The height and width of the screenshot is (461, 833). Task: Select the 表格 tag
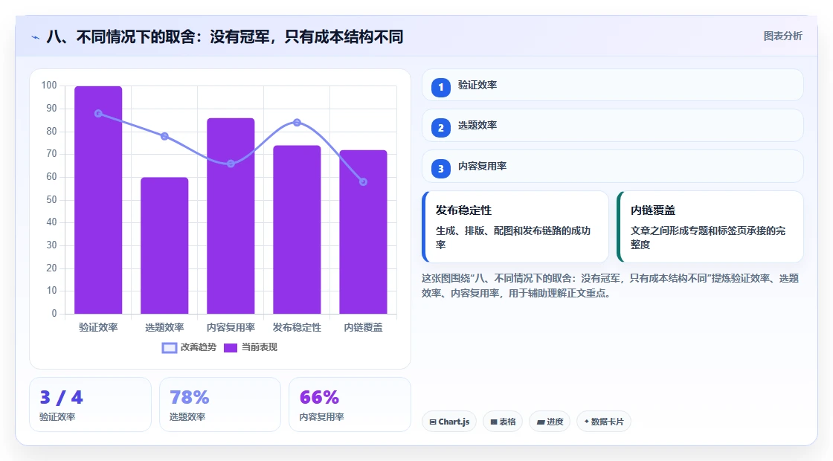(503, 422)
